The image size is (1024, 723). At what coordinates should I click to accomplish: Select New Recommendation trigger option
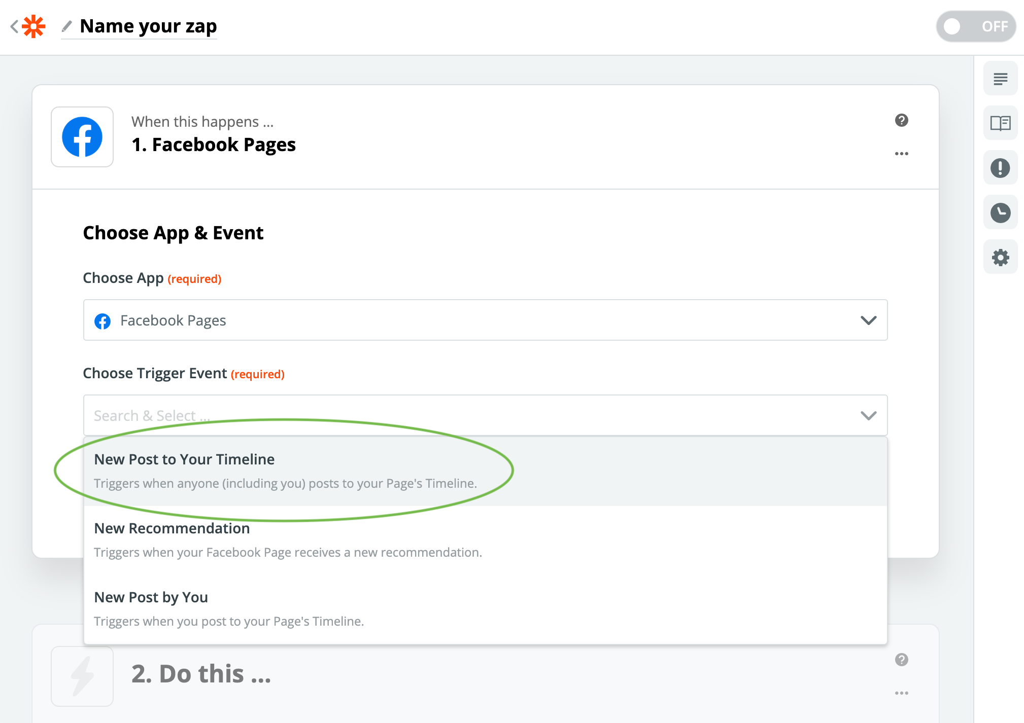485,540
